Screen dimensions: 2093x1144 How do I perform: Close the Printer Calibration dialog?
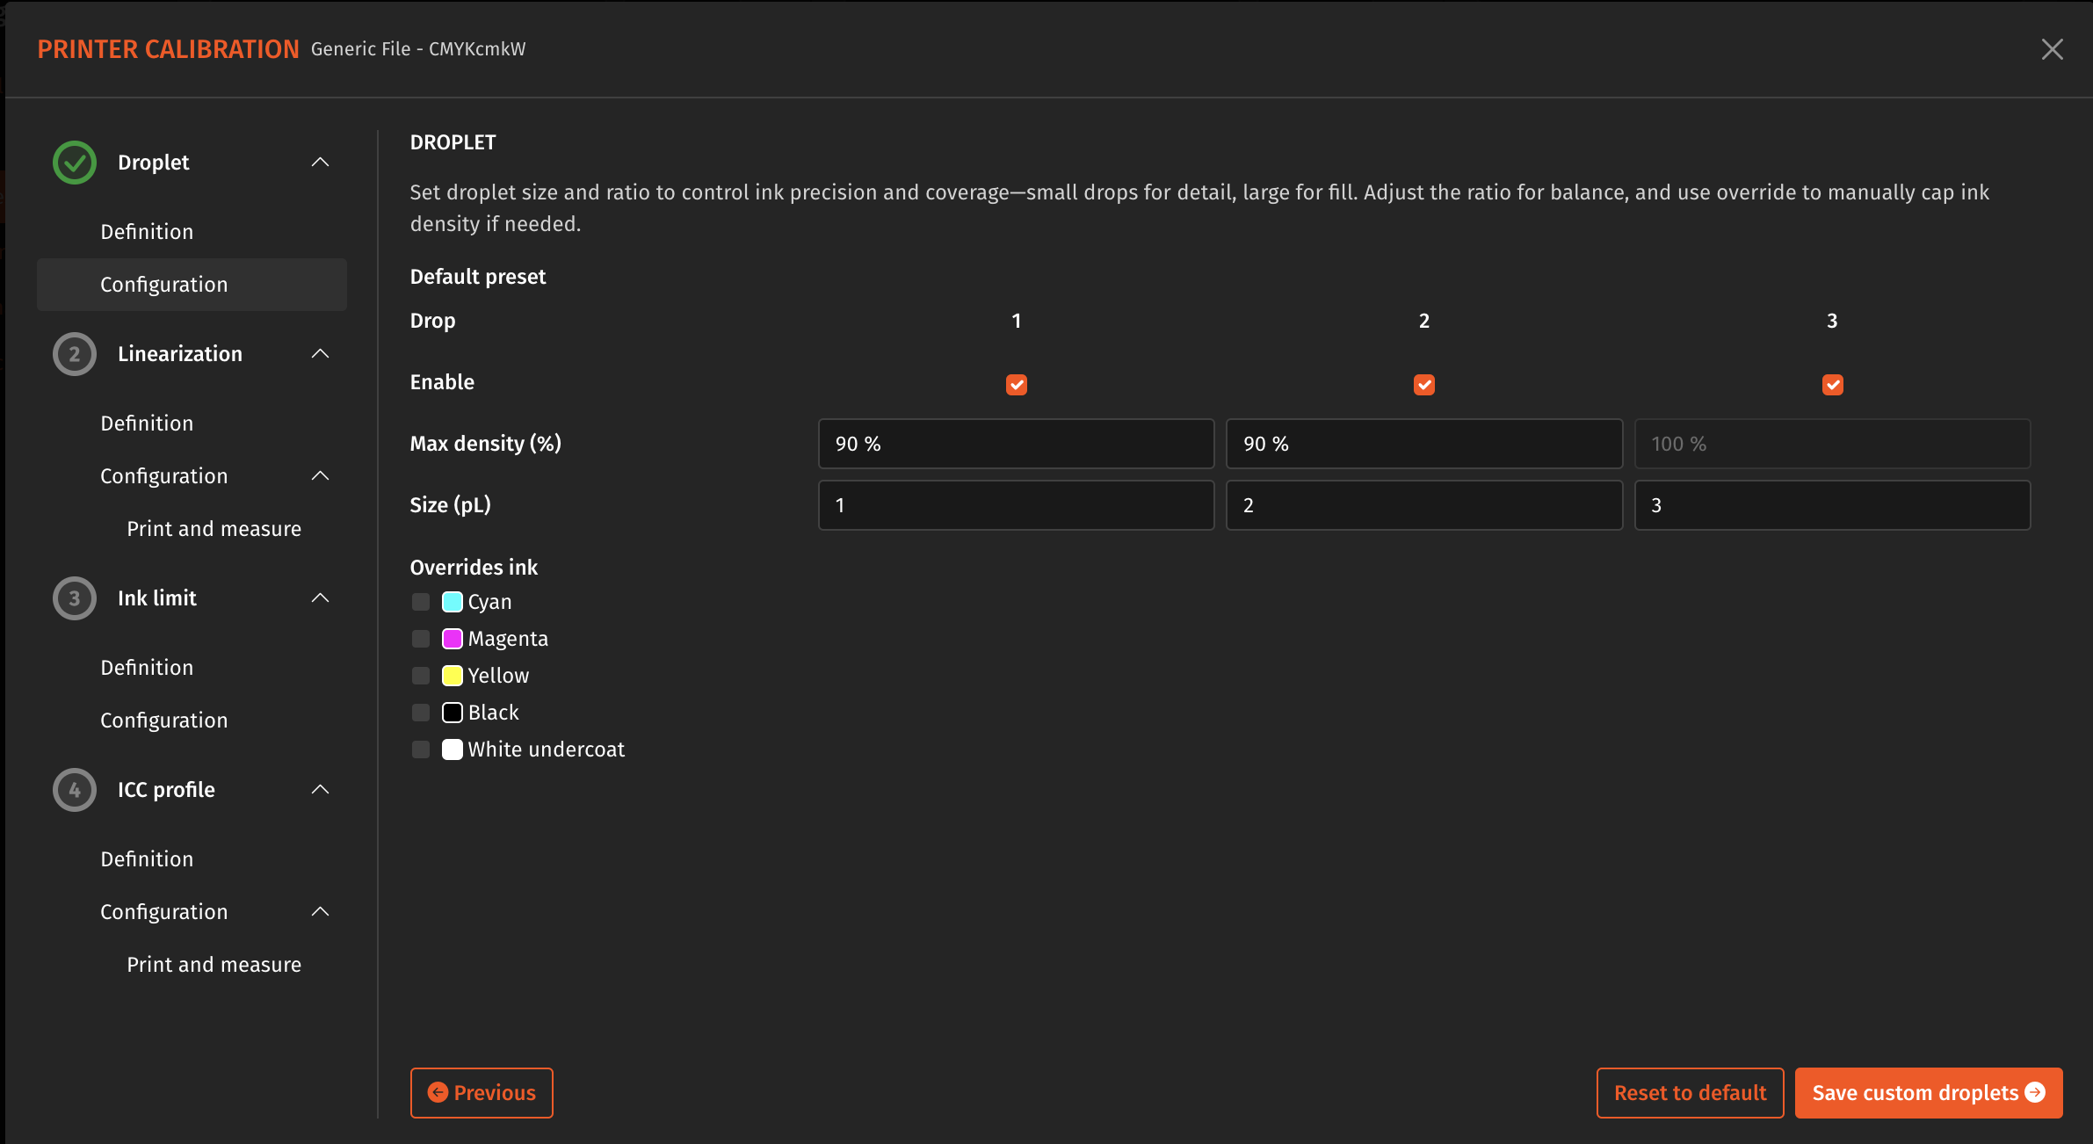point(2053,48)
